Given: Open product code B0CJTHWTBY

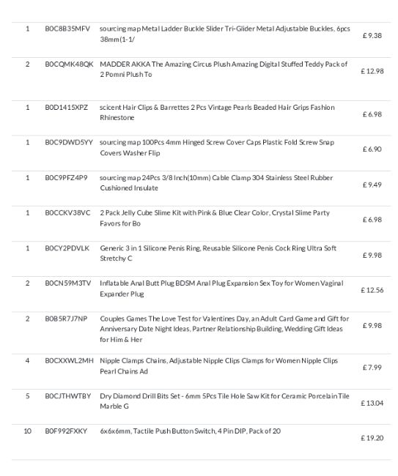Looking at the screenshot, I should coord(68,396).
